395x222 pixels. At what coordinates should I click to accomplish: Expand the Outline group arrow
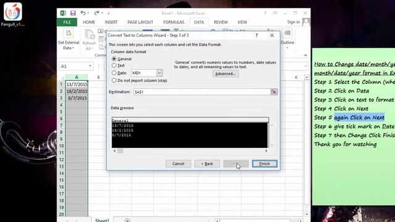288,48
